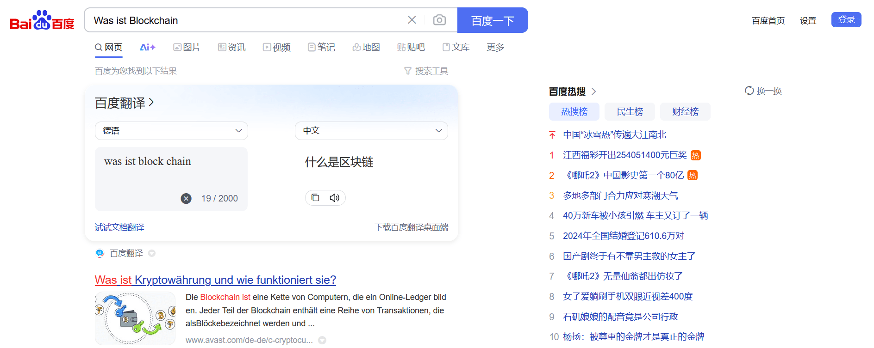The height and width of the screenshot is (348, 874).
Task: Open the 德语 source language dropdown
Action: point(171,131)
